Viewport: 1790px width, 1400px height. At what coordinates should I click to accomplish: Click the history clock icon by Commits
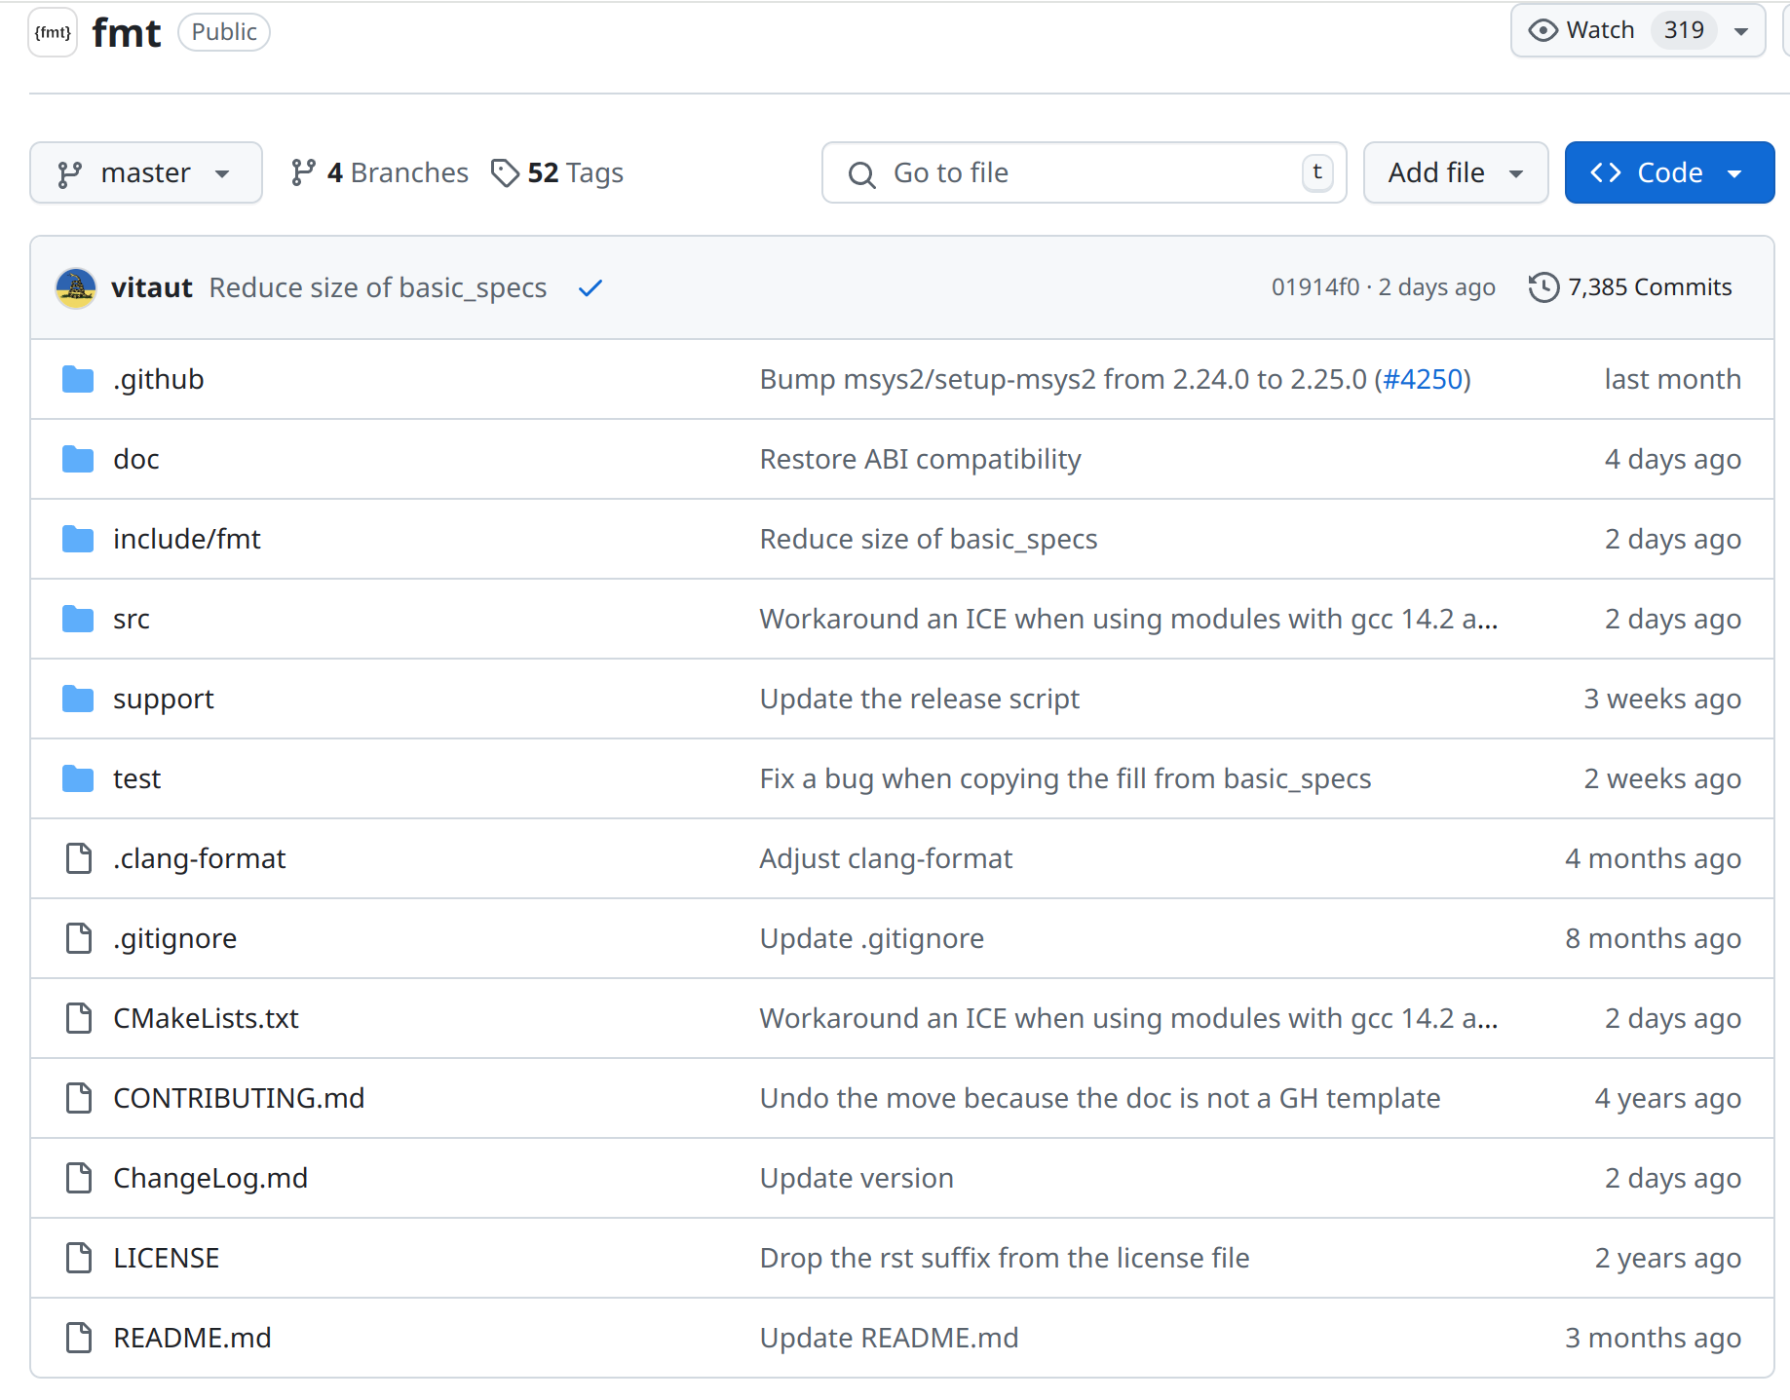[1543, 287]
